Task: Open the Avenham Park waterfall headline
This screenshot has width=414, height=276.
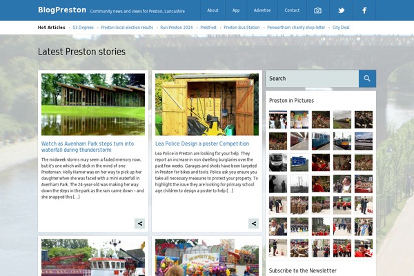Action: (88, 146)
